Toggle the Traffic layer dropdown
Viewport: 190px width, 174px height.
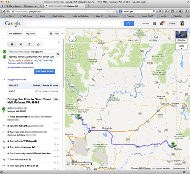pos(181,47)
